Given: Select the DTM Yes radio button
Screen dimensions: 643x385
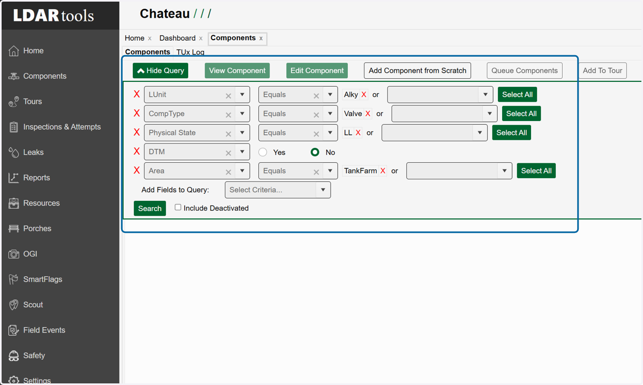Looking at the screenshot, I should click(x=263, y=152).
